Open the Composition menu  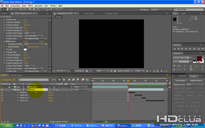click(x=15, y=6)
